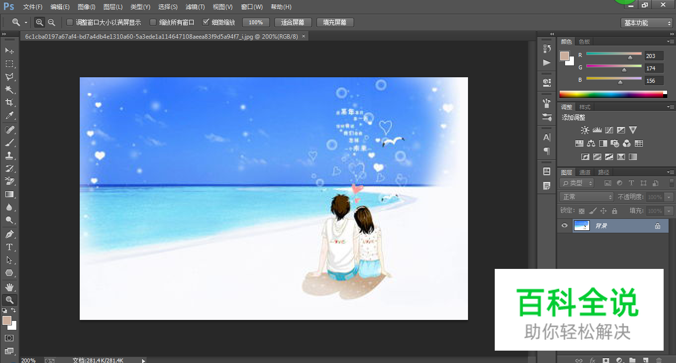676x363 pixels.
Task: Select the Zoom tool in the toolbox
Action: [9, 300]
